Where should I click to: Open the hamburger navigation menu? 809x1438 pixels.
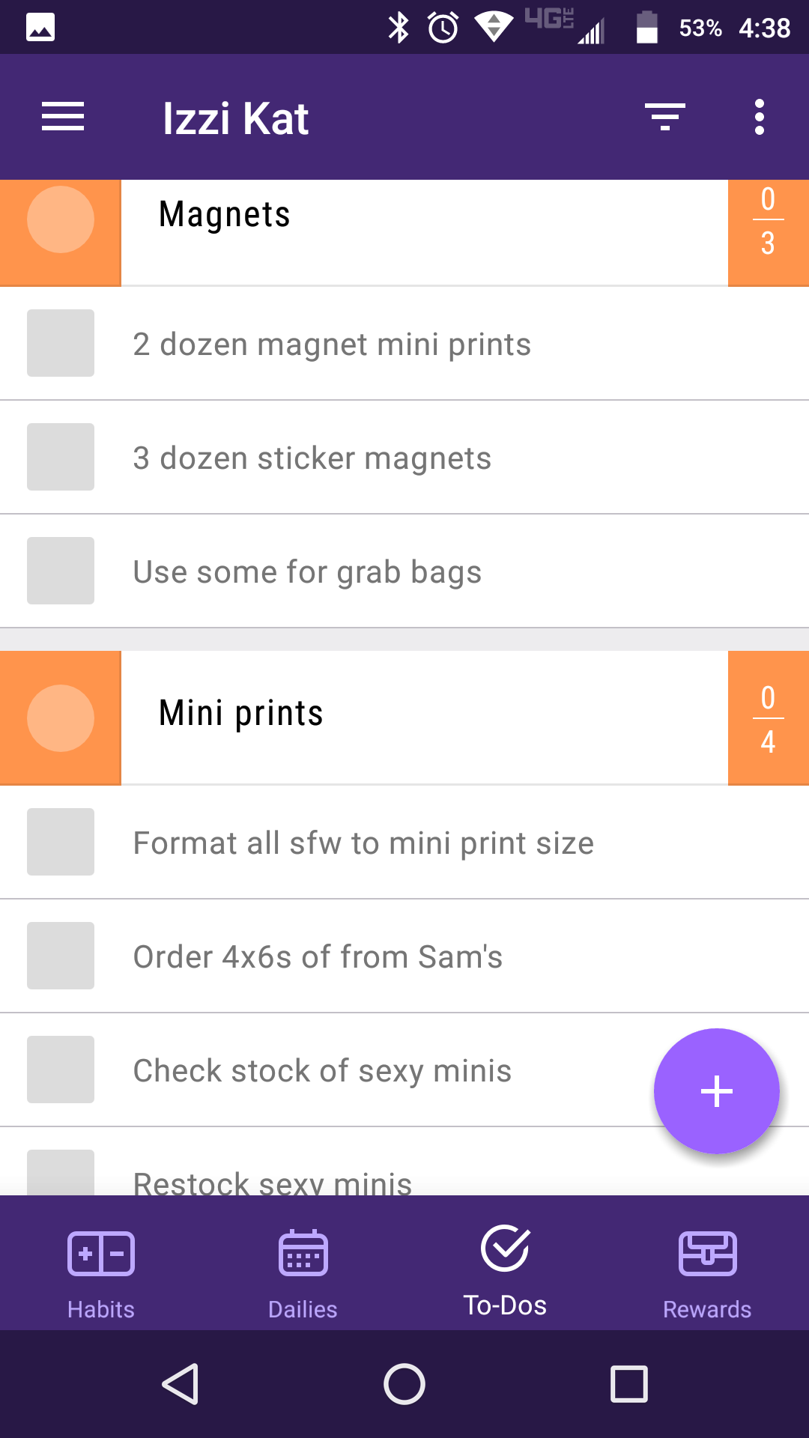click(63, 117)
